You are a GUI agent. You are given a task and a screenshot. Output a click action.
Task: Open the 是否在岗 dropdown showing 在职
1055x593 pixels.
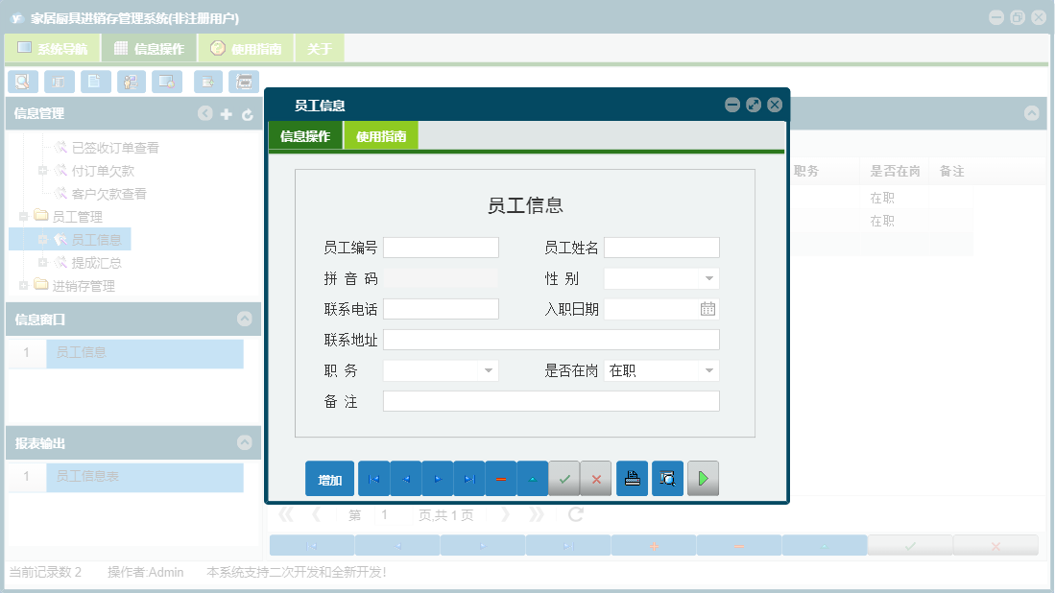pos(711,369)
